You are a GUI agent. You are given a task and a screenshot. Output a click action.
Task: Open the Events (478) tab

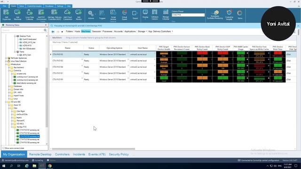(97, 154)
